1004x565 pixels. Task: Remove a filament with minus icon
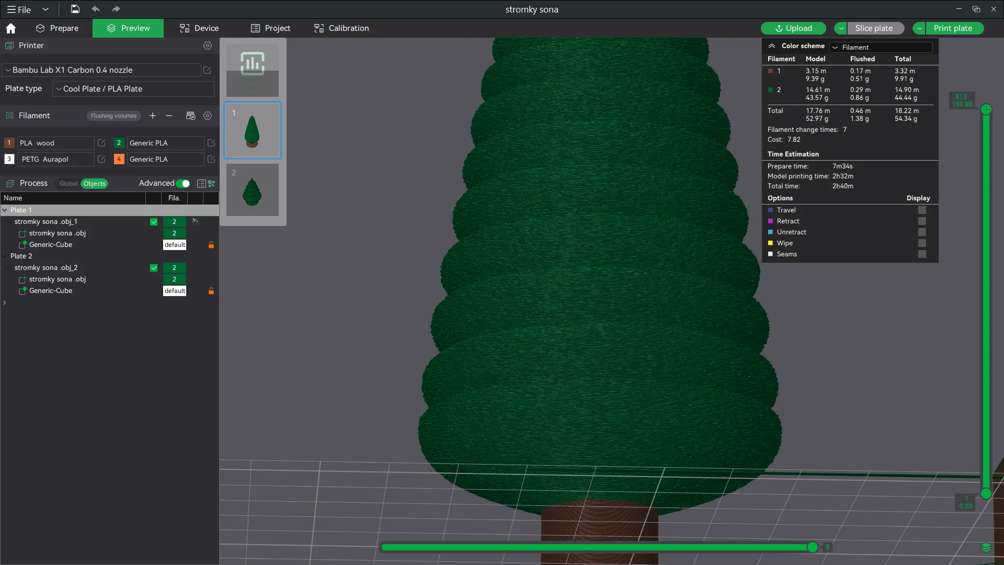pyautogui.click(x=169, y=116)
